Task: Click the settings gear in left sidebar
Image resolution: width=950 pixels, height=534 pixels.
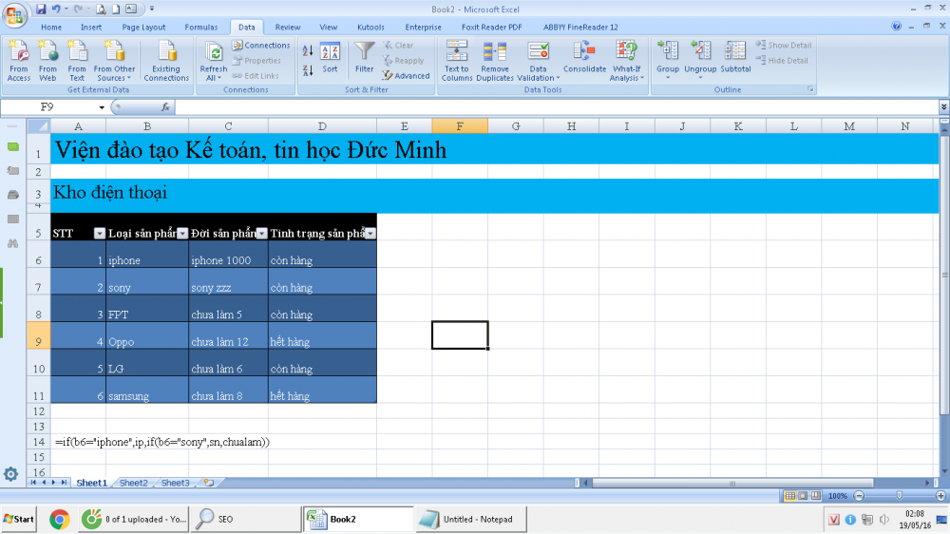Action: [10, 474]
